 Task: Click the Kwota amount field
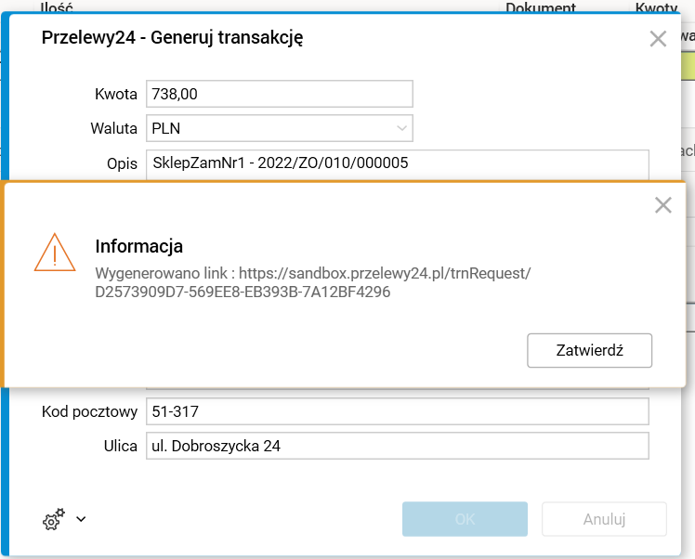(x=280, y=94)
